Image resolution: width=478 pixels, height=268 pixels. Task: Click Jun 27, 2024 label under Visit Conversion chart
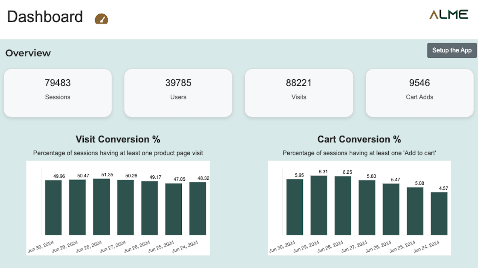click(113, 247)
